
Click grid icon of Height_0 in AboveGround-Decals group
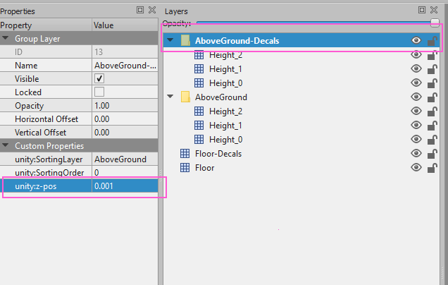(199, 83)
